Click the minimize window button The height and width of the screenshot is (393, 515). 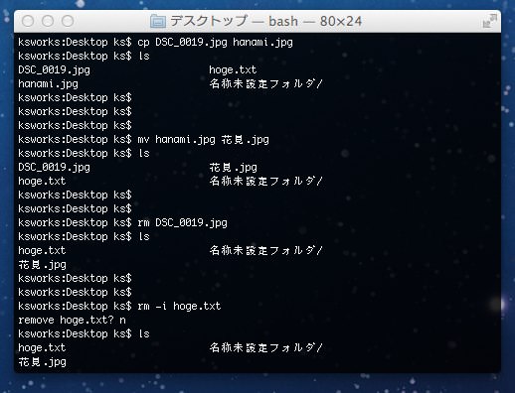(x=48, y=21)
